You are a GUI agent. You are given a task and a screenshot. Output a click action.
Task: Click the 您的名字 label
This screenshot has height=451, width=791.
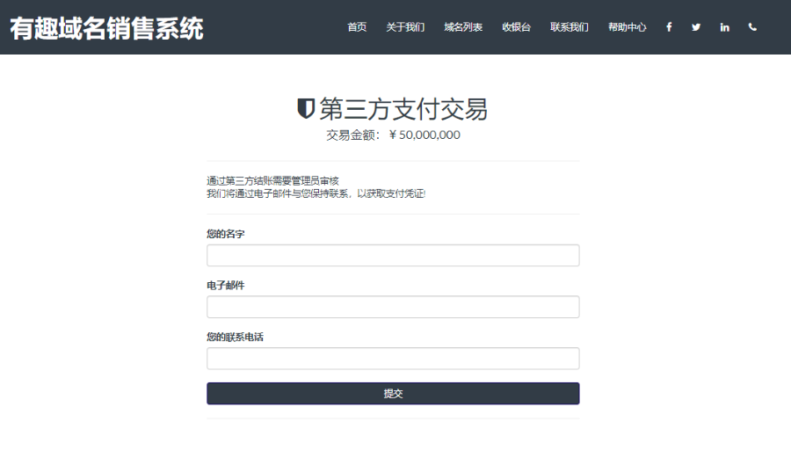[226, 234]
